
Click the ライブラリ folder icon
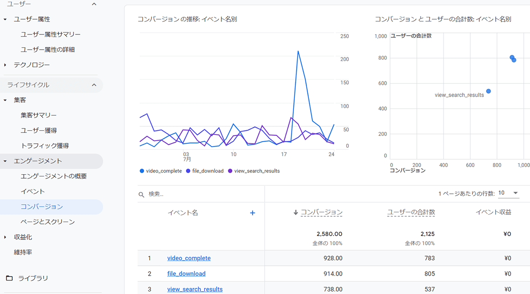[9, 278]
